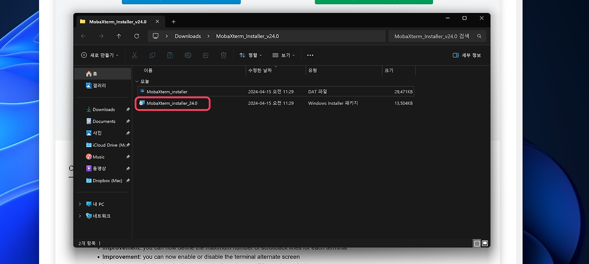Switch to details list view icon

[x=477, y=243]
